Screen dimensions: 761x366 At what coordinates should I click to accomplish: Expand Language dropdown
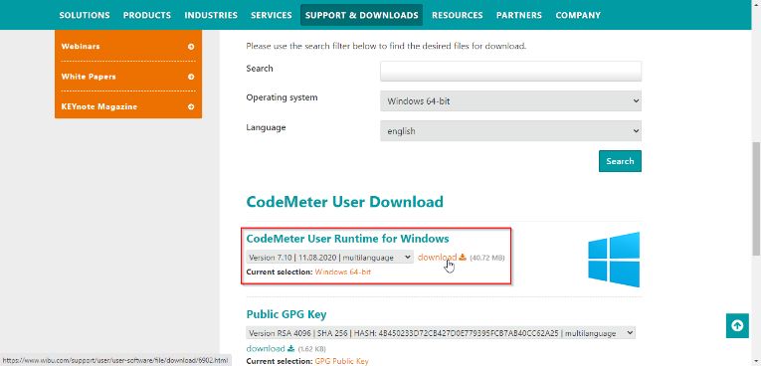[x=510, y=131]
